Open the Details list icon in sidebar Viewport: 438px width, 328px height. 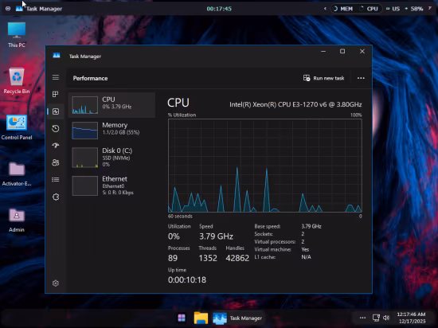56,179
